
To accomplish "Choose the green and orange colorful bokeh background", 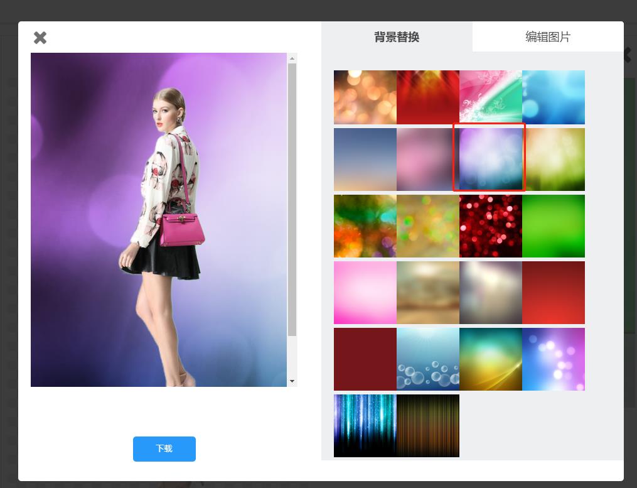I will (365, 226).
